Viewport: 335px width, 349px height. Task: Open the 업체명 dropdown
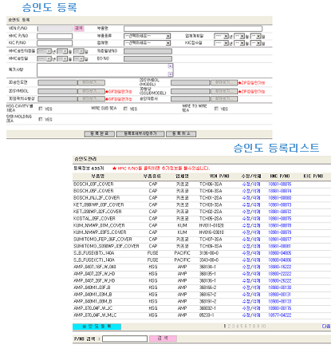[x=147, y=43]
